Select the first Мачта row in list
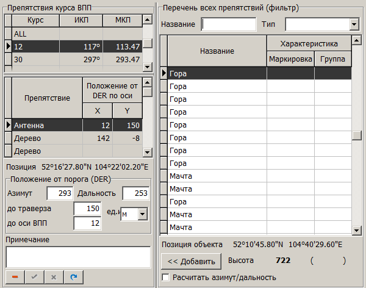The width and height of the screenshot is (366, 288). pyautogui.click(x=217, y=176)
